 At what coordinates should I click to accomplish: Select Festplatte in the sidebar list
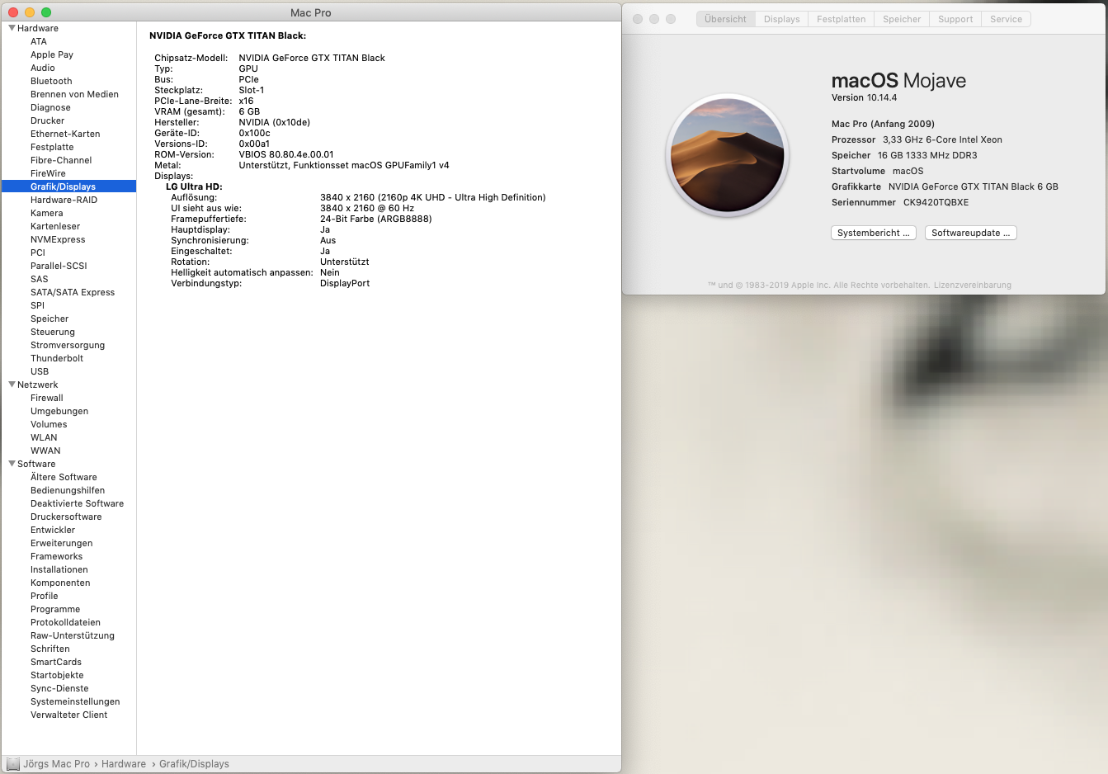coord(52,147)
